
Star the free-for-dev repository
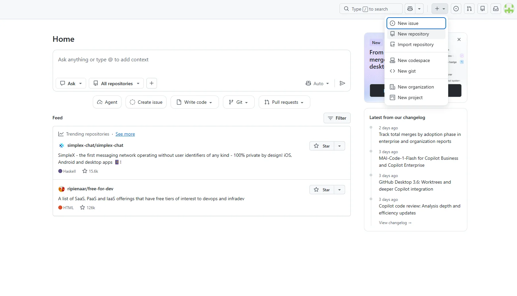click(x=322, y=190)
